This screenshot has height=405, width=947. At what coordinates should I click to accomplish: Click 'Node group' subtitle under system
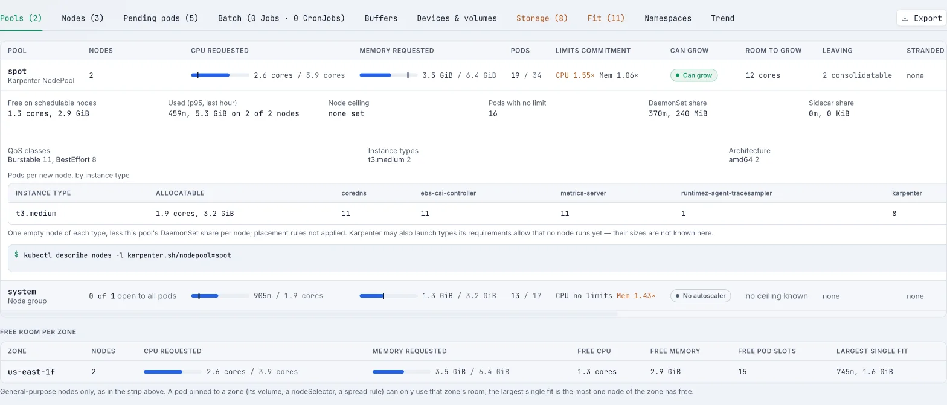[27, 301]
